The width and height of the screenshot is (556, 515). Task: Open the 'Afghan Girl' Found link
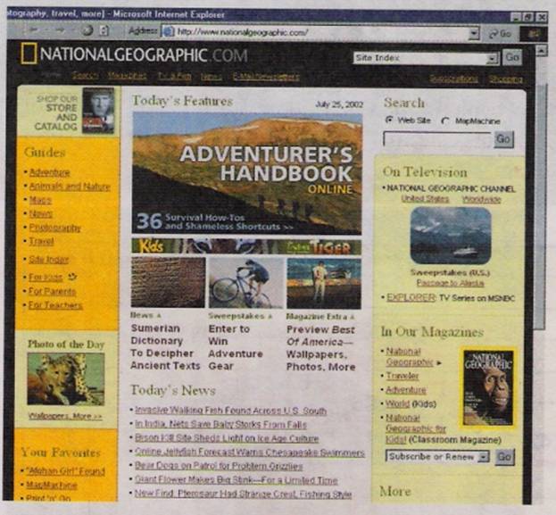tap(66, 470)
